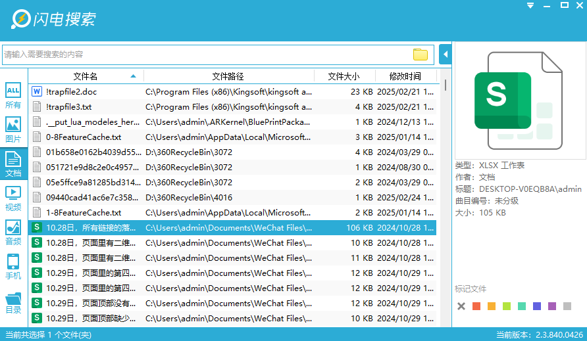
Task: Switch to the 文档 (Documents) category
Action: click(x=13, y=164)
